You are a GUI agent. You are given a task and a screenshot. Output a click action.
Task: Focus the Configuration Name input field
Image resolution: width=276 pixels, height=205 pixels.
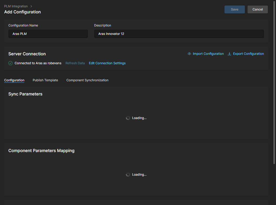pyautogui.click(x=48, y=34)
